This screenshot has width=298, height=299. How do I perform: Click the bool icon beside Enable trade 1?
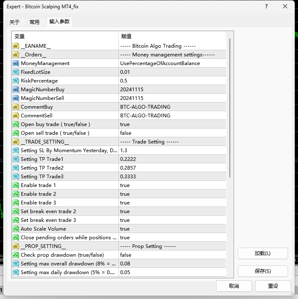pyautogui.click(x=16, y=185)
